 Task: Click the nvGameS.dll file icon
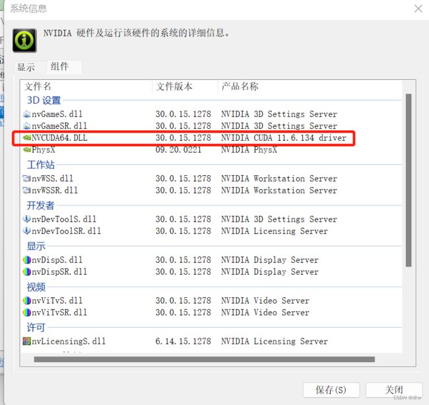pos(27,114)
